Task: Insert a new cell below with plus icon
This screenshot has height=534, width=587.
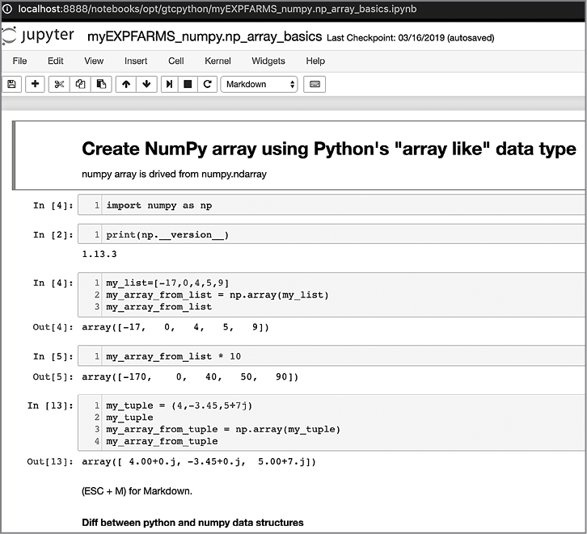Action: tap(35, 84)
